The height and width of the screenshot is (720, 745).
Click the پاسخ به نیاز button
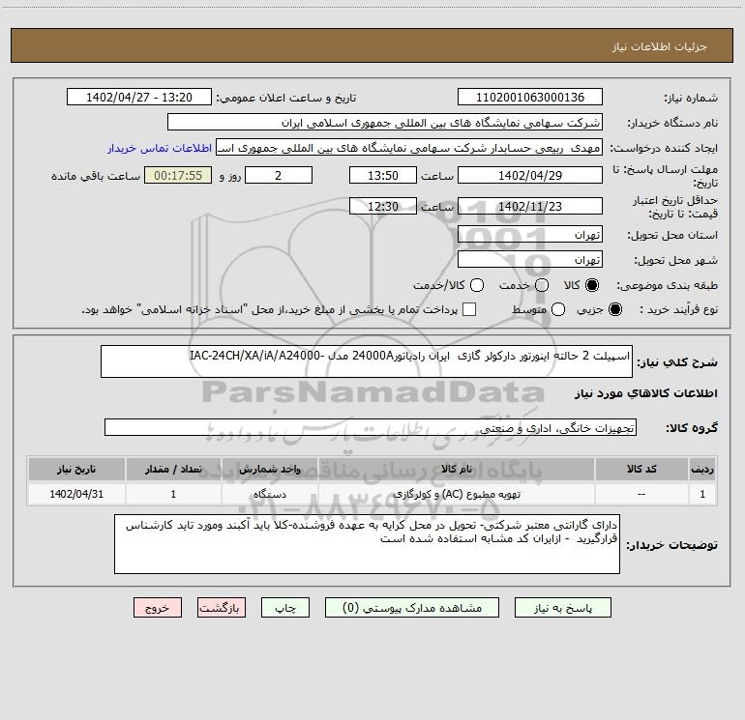tap(563, 608)
